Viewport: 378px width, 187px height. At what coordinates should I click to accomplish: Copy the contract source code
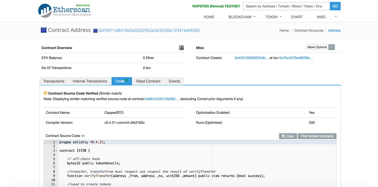[288, 136]
